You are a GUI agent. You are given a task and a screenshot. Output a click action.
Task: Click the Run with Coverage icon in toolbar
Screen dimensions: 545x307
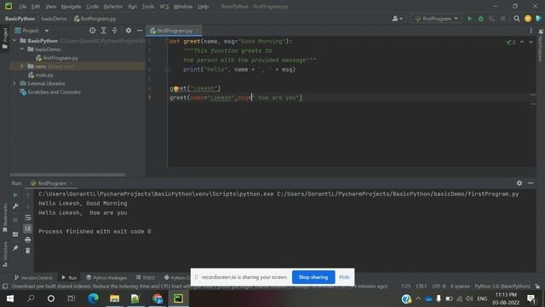[x=492, y=19]
